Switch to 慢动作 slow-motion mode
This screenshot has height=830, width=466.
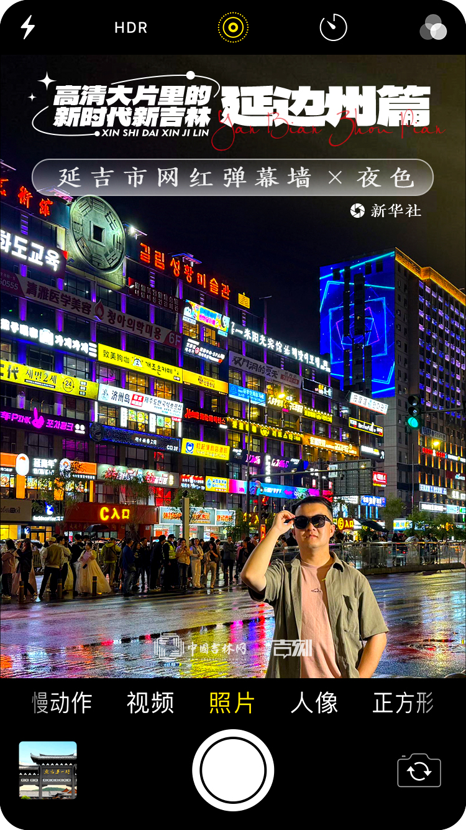click(x=62, y=703)
